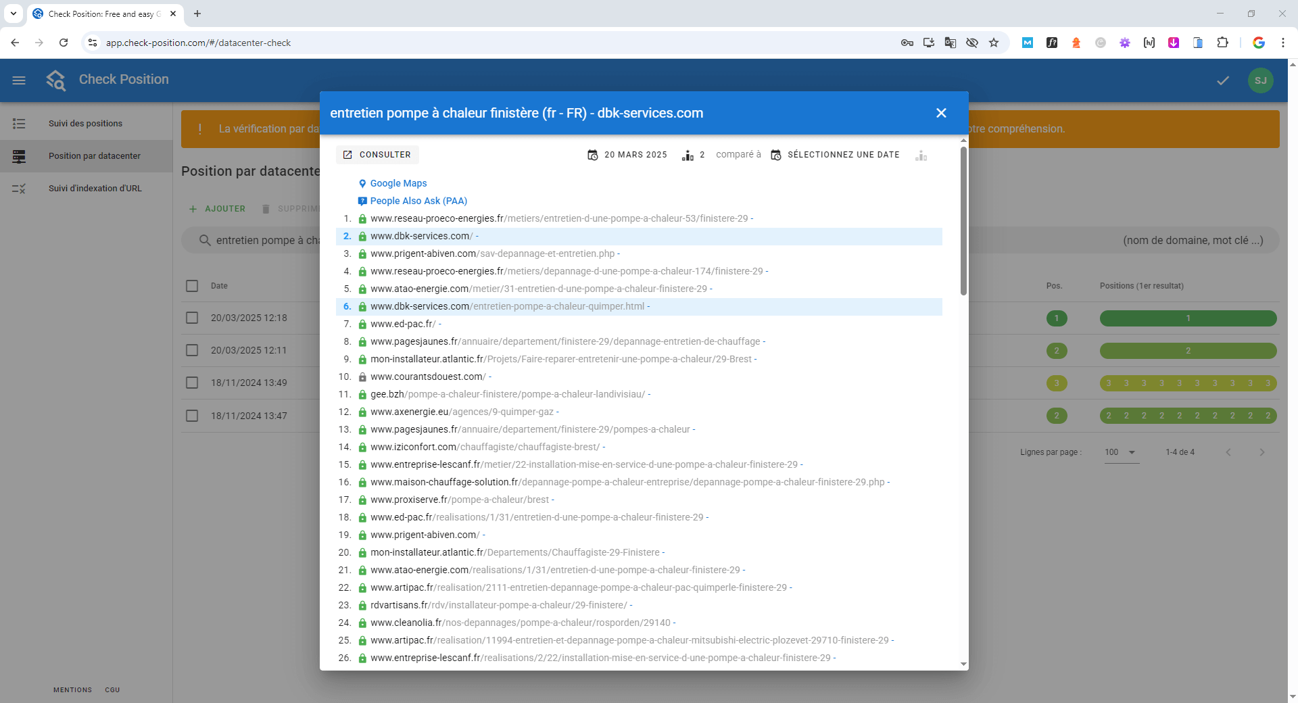Bookmark this page with the star icon
This screenshot has height=703, width=1298.
[994, 43]
